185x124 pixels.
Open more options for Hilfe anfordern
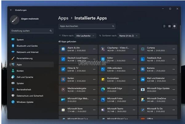(x=134, y=69)
